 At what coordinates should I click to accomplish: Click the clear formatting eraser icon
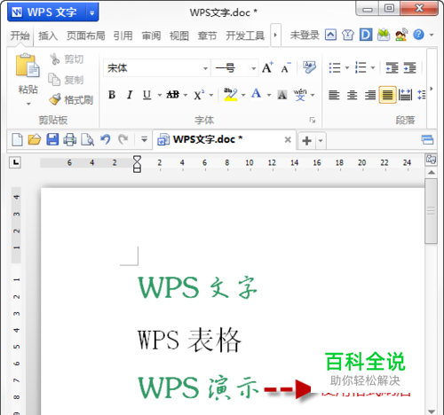(309, 67)
